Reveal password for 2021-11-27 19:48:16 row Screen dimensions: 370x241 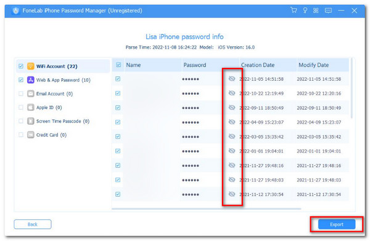[232, 165]
